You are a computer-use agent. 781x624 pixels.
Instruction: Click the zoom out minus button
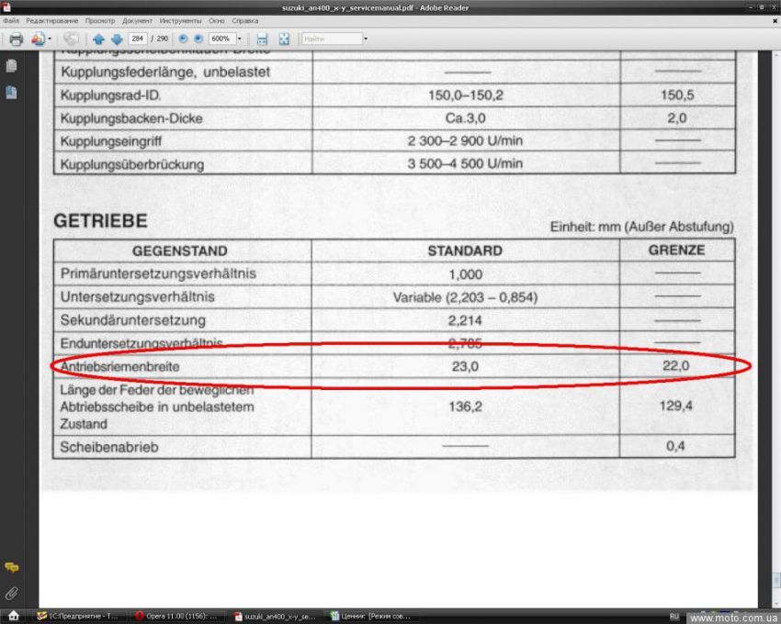tap(182, 39)
